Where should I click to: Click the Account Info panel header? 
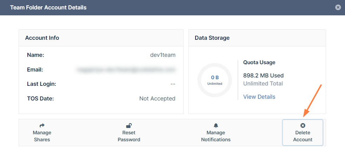click(42, 38)
